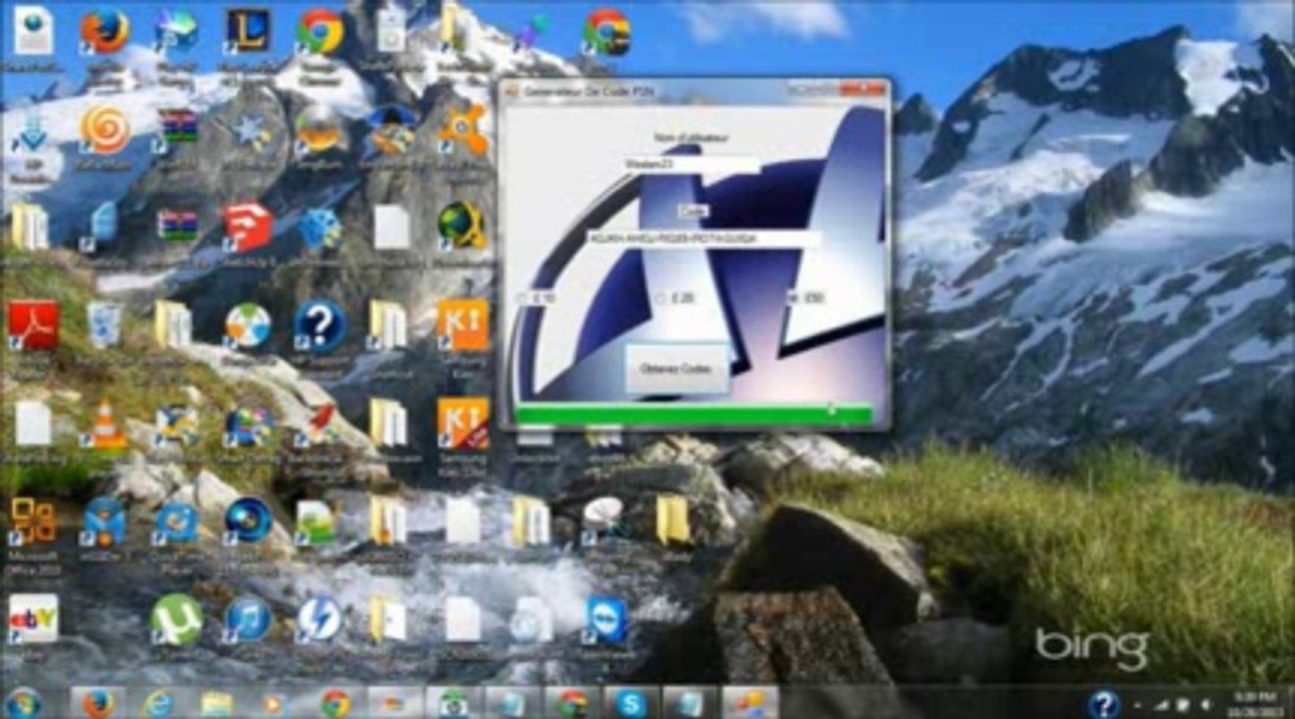The width and height of the screenshot is (1295, 719).
Task: Launch Internet Explorer from the taskbar
Action: tap(158, 703)
